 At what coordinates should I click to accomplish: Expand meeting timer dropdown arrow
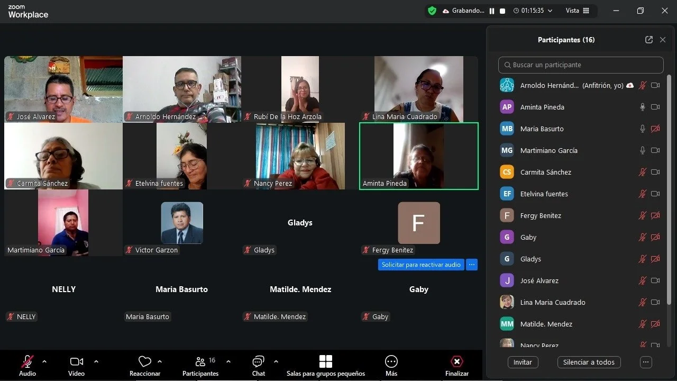click(x=550, y=11)
